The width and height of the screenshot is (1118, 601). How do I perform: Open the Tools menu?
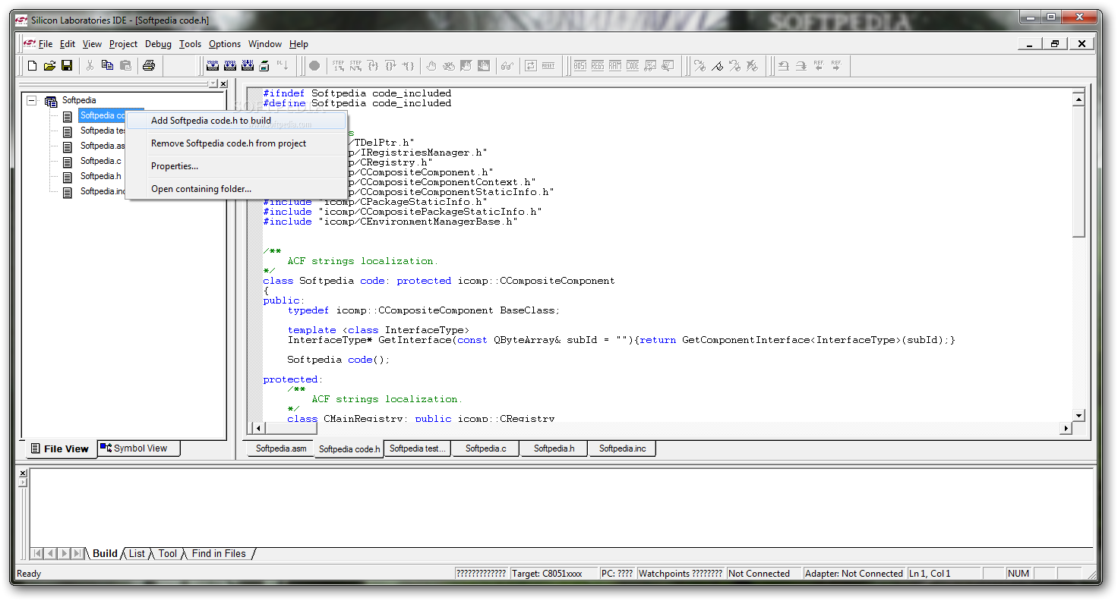190,44
